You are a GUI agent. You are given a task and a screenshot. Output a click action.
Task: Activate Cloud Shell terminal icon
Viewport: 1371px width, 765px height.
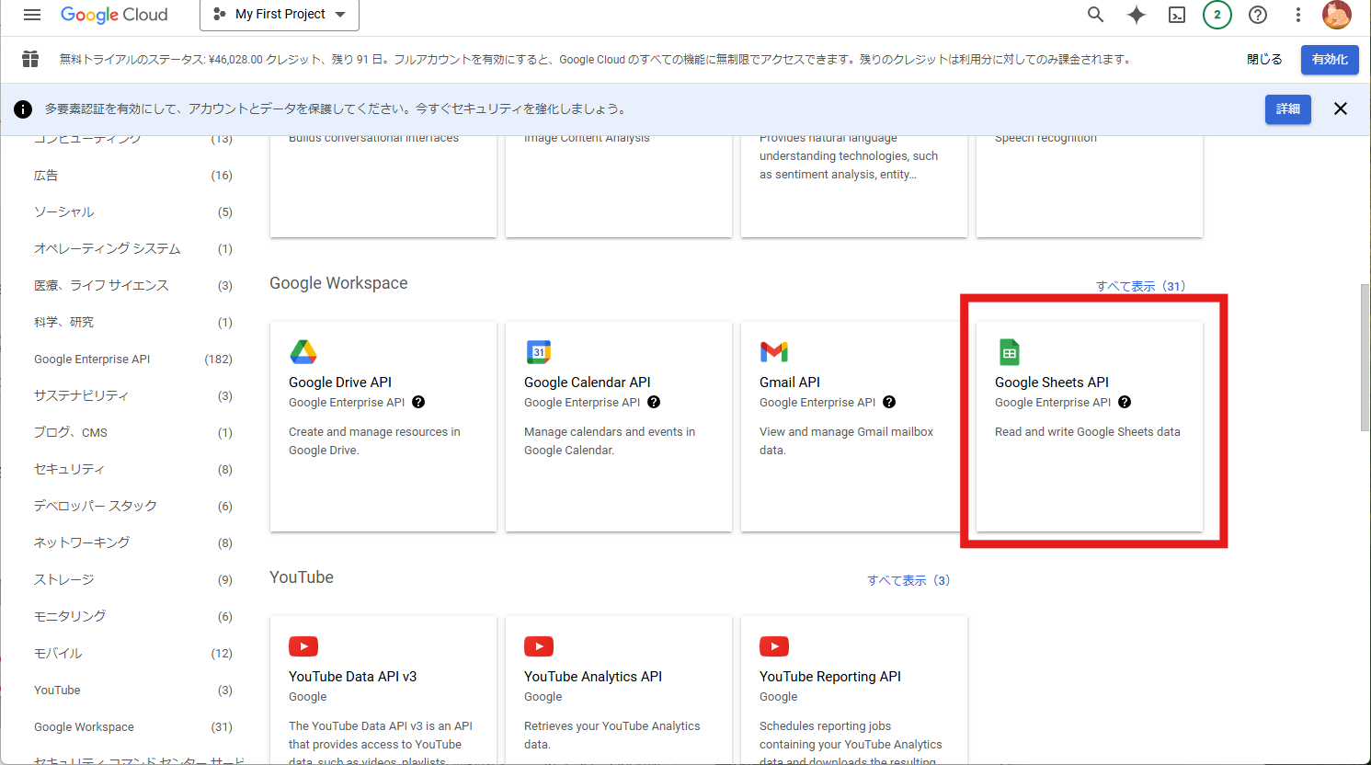click(x=1177, y=15)
